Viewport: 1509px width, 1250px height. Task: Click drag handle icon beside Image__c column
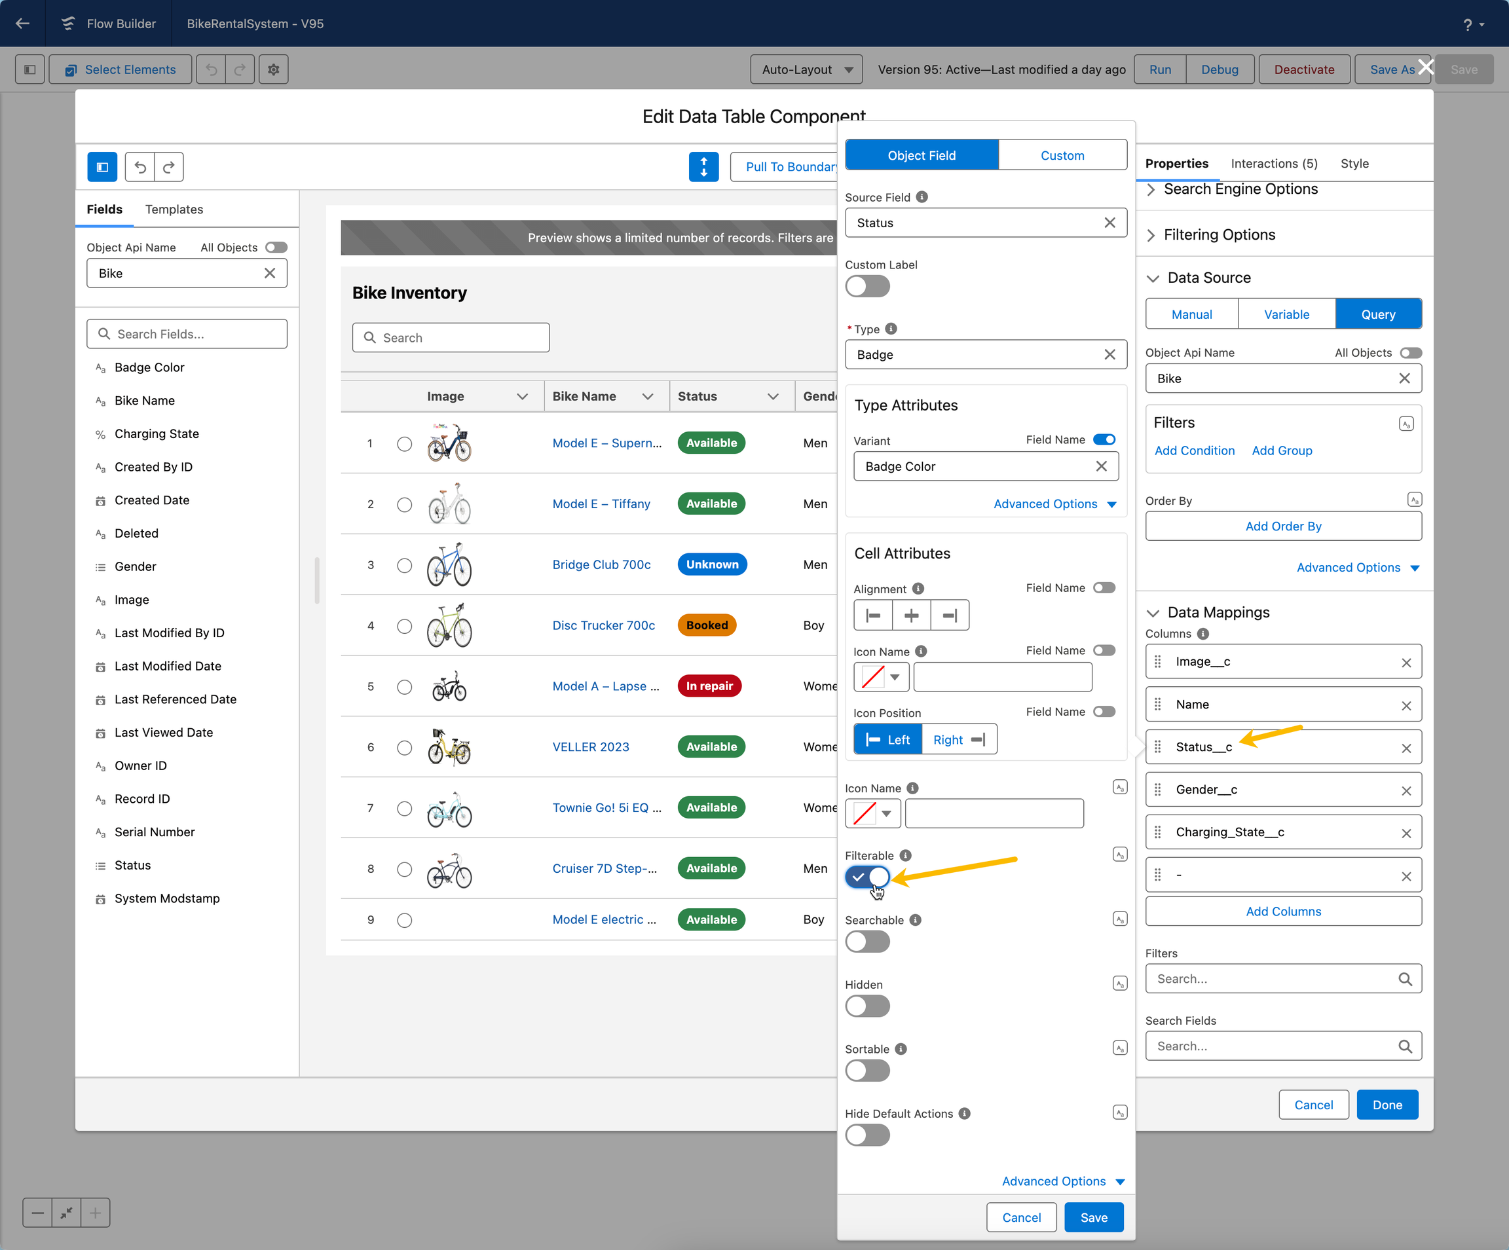[x=1157, y=661]
